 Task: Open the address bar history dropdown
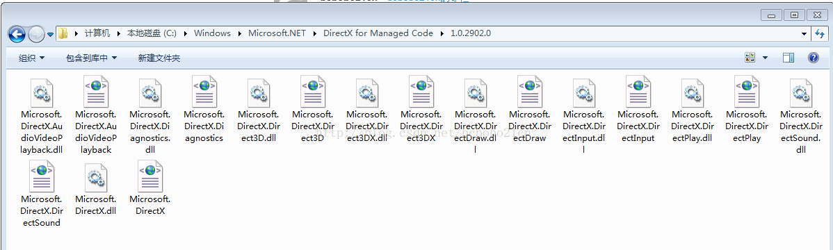[804, 34]
